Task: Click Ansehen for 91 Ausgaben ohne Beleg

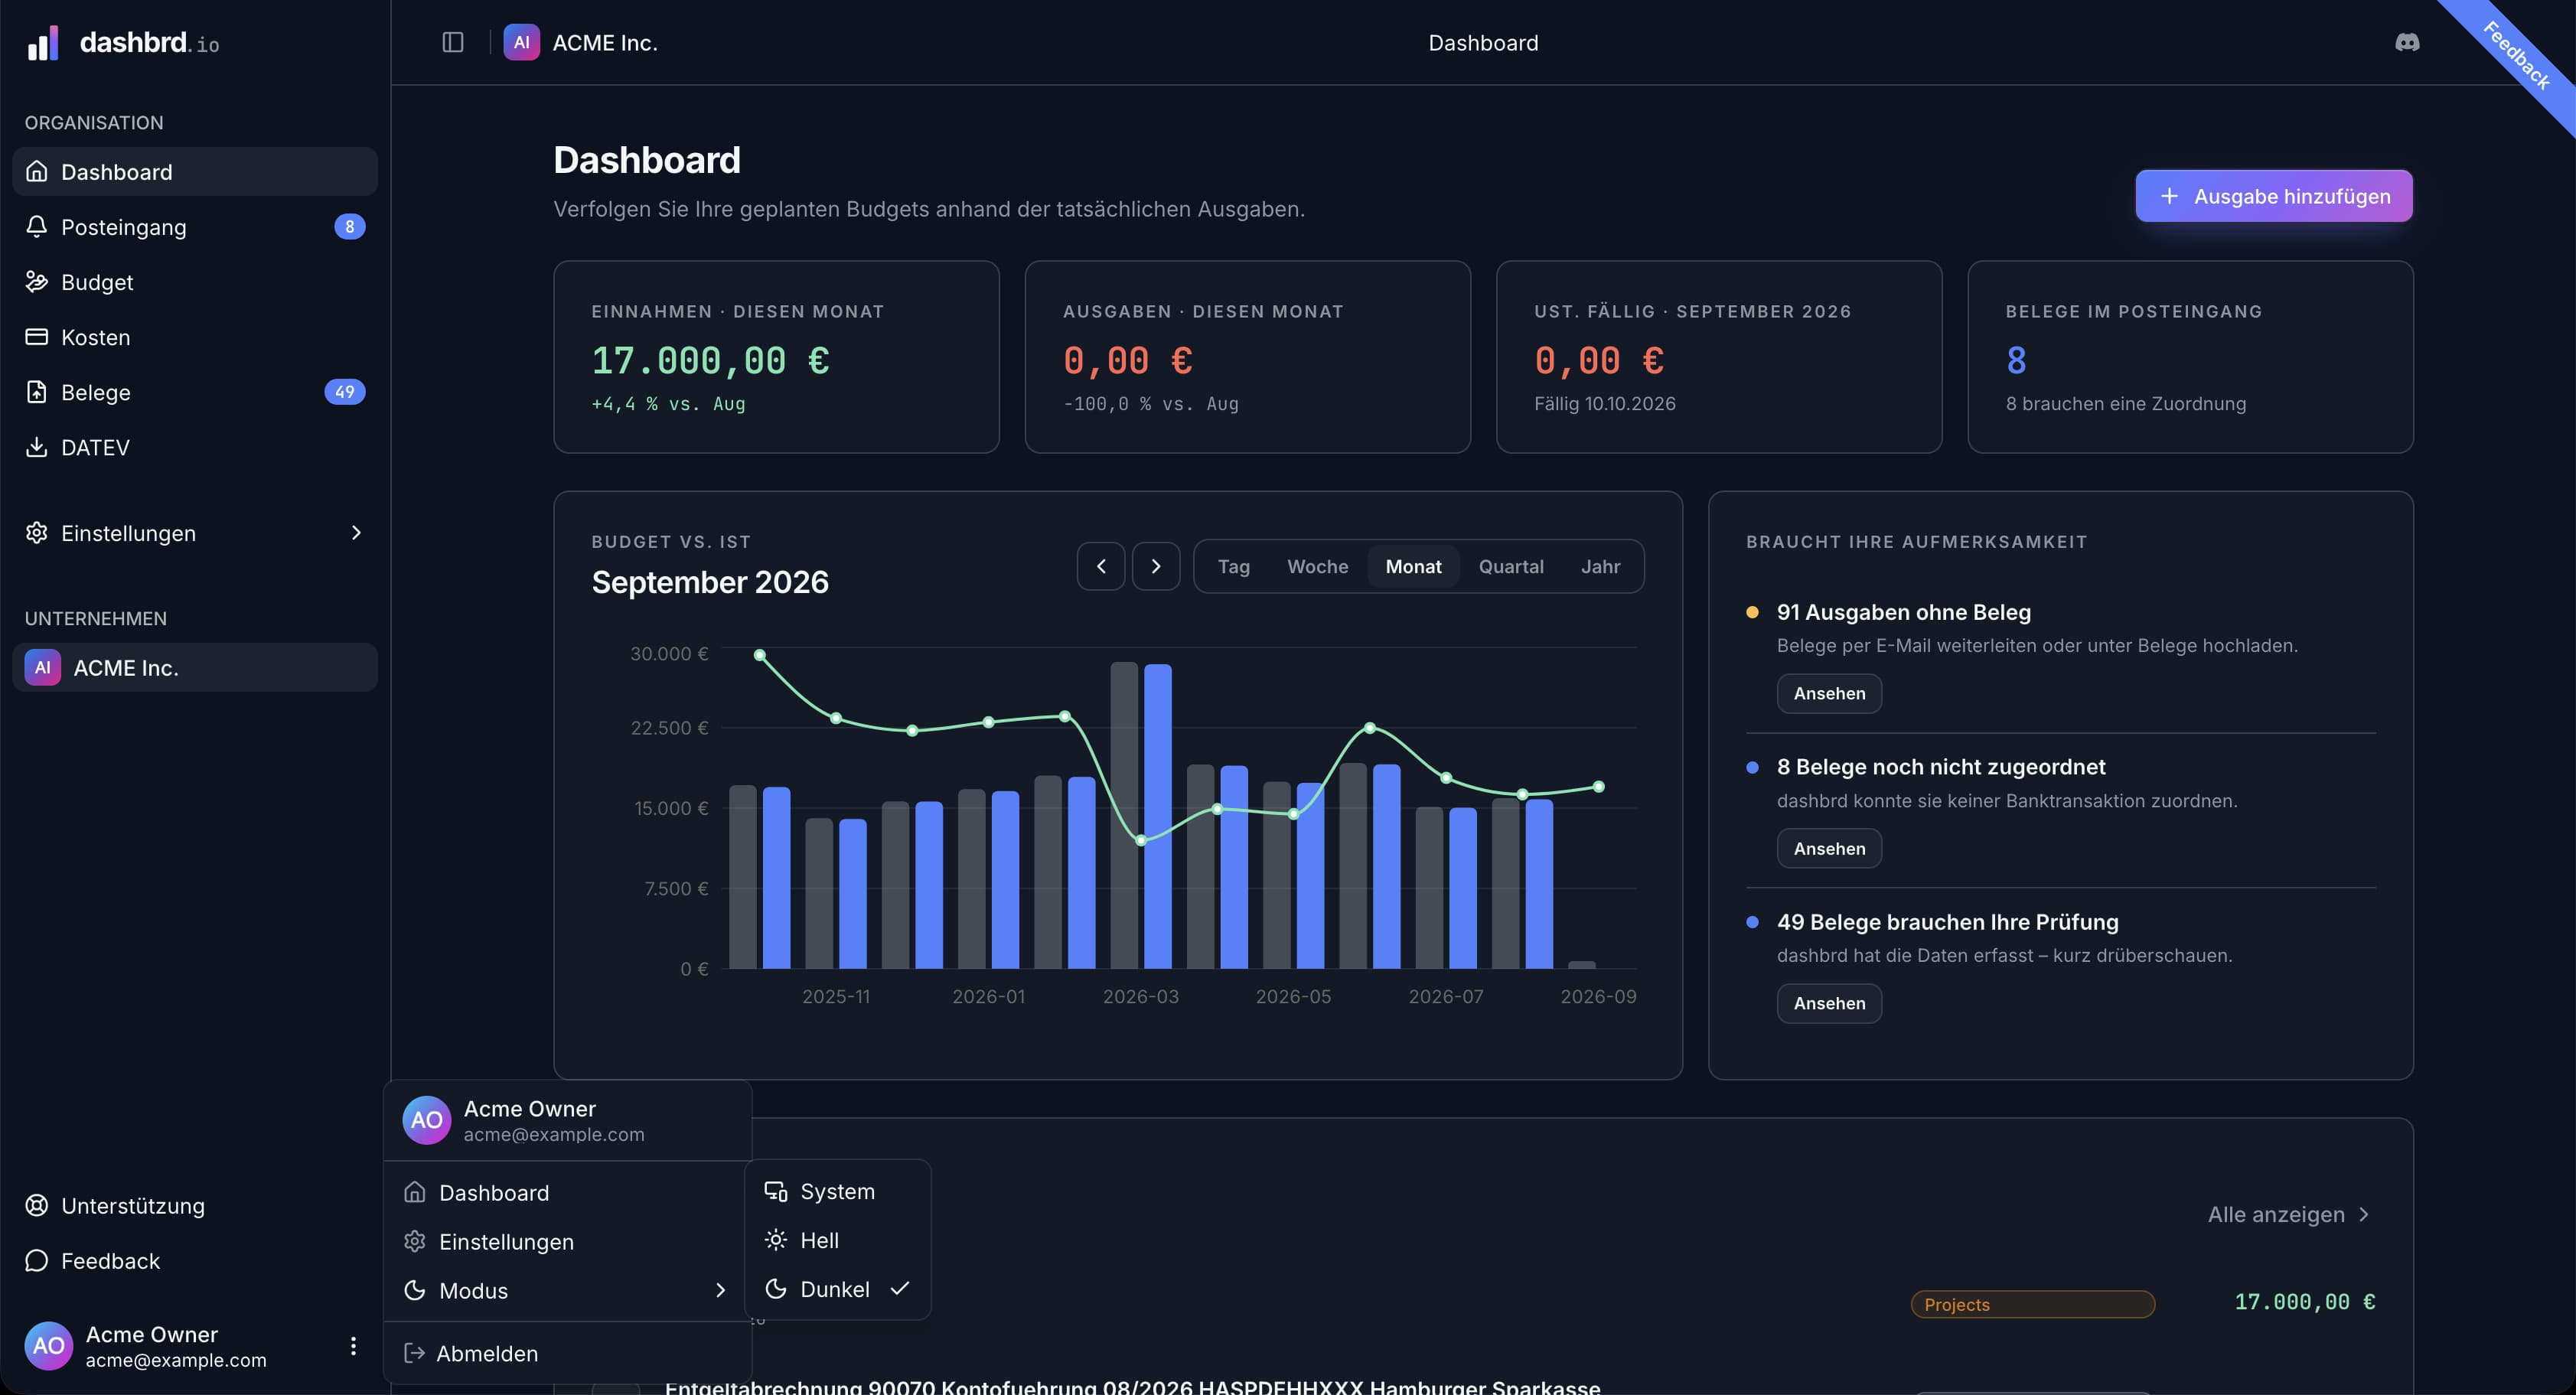Action: pos(1829,693)
